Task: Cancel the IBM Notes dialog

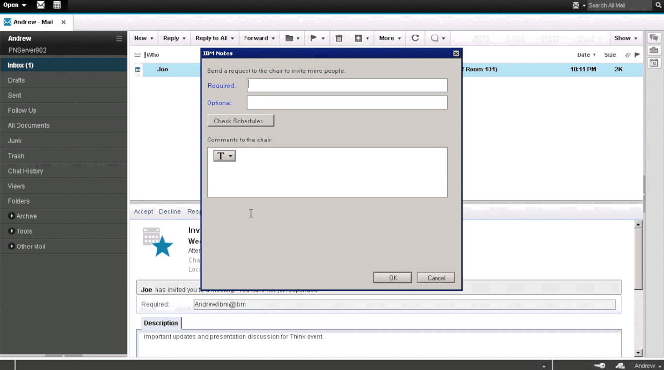Action: [x=436, y=278]
